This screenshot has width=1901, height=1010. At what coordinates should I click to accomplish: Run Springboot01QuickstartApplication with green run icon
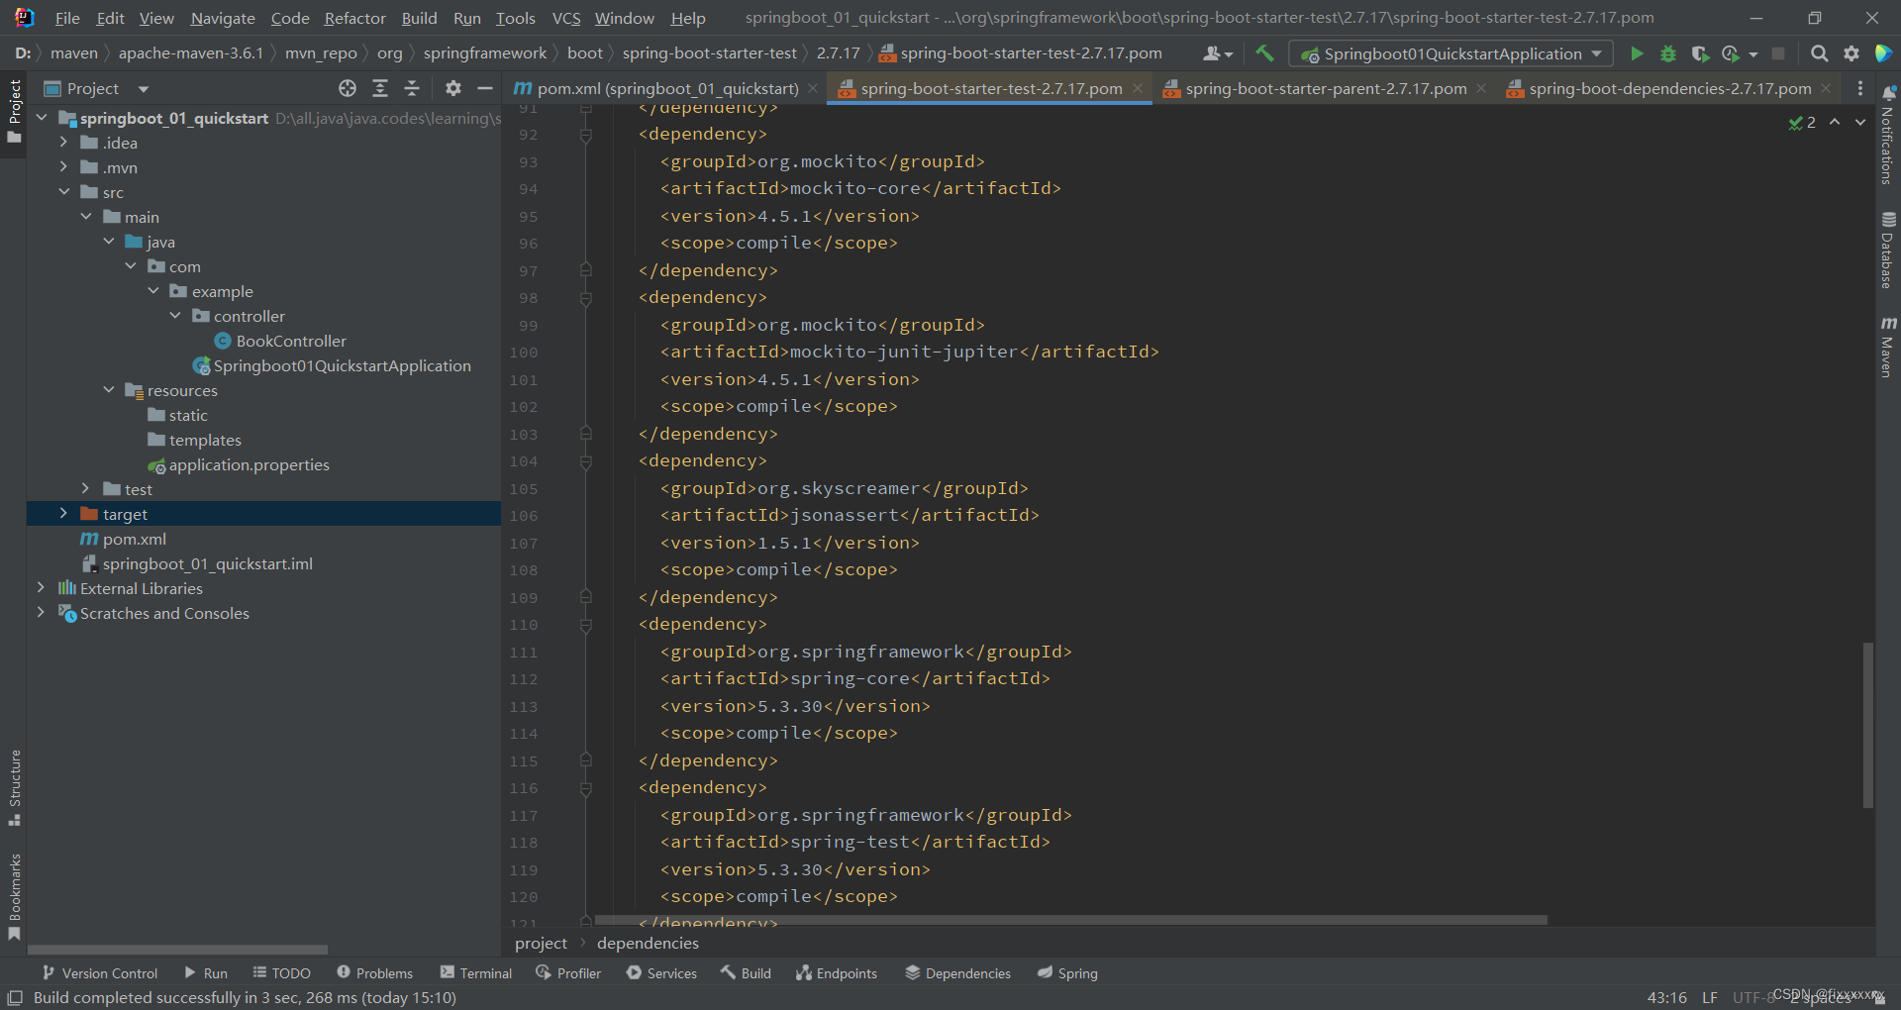point(1636,53)
